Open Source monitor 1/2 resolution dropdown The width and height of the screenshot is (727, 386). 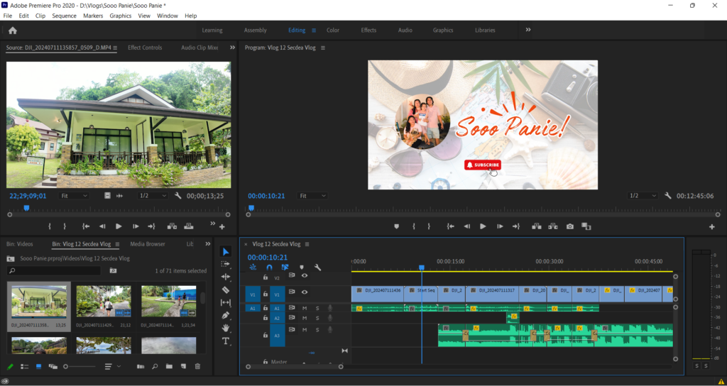pyautogui.click(x=153, y=196)
